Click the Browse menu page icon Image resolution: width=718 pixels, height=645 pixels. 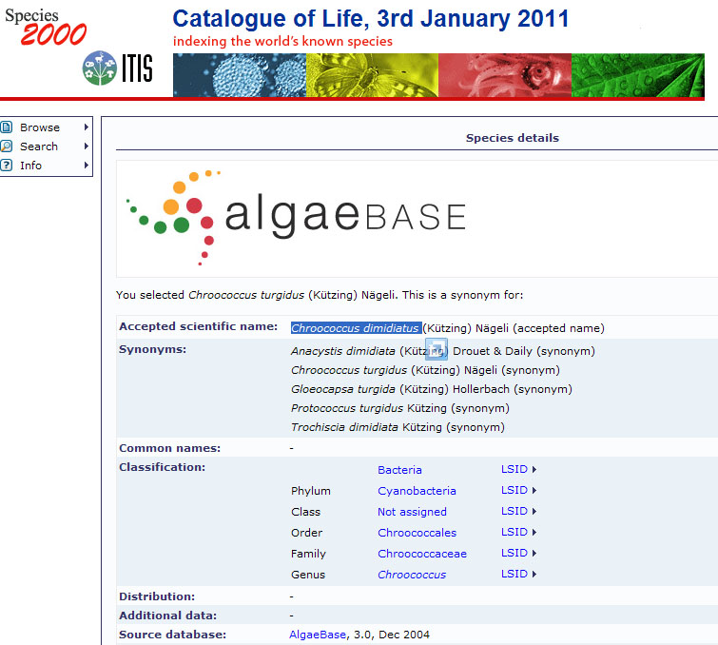coord(8,127)
